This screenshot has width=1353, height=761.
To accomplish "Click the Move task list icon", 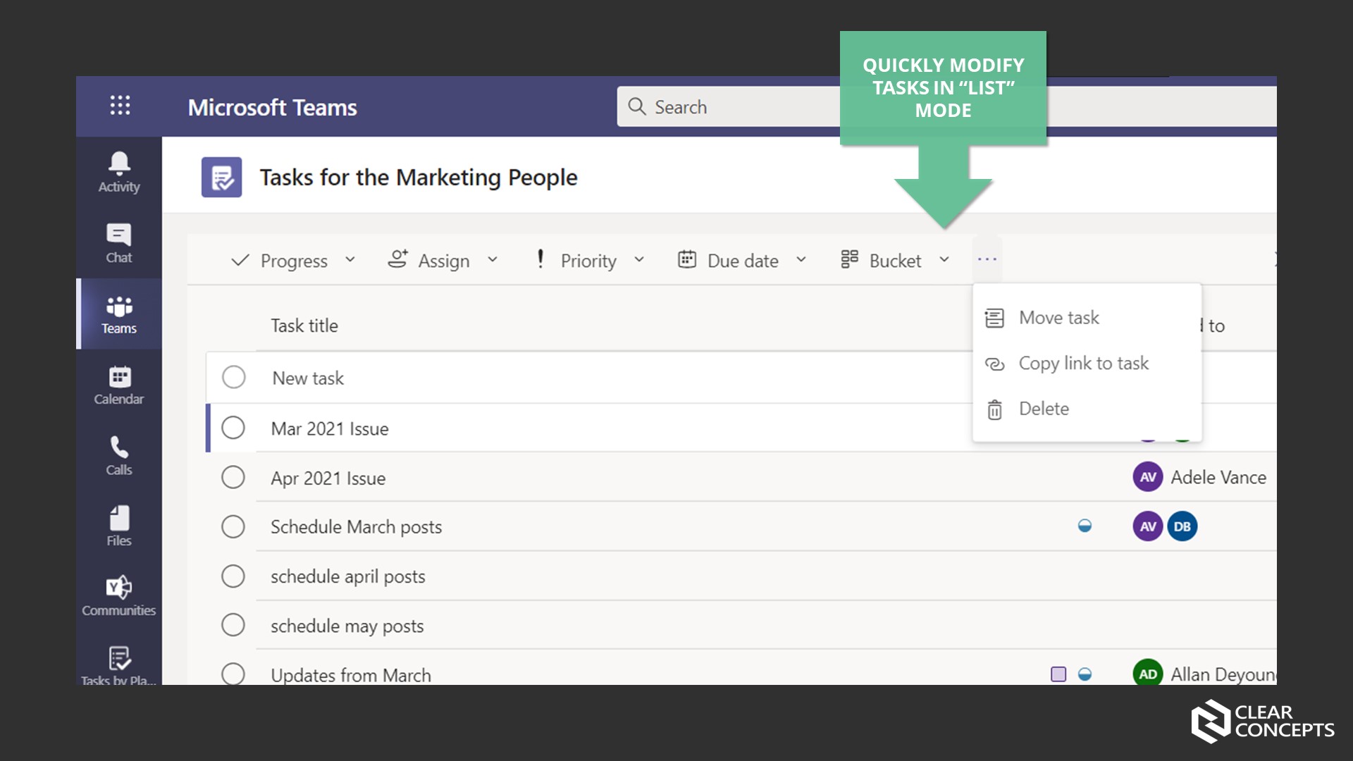I will coord(994,318).
